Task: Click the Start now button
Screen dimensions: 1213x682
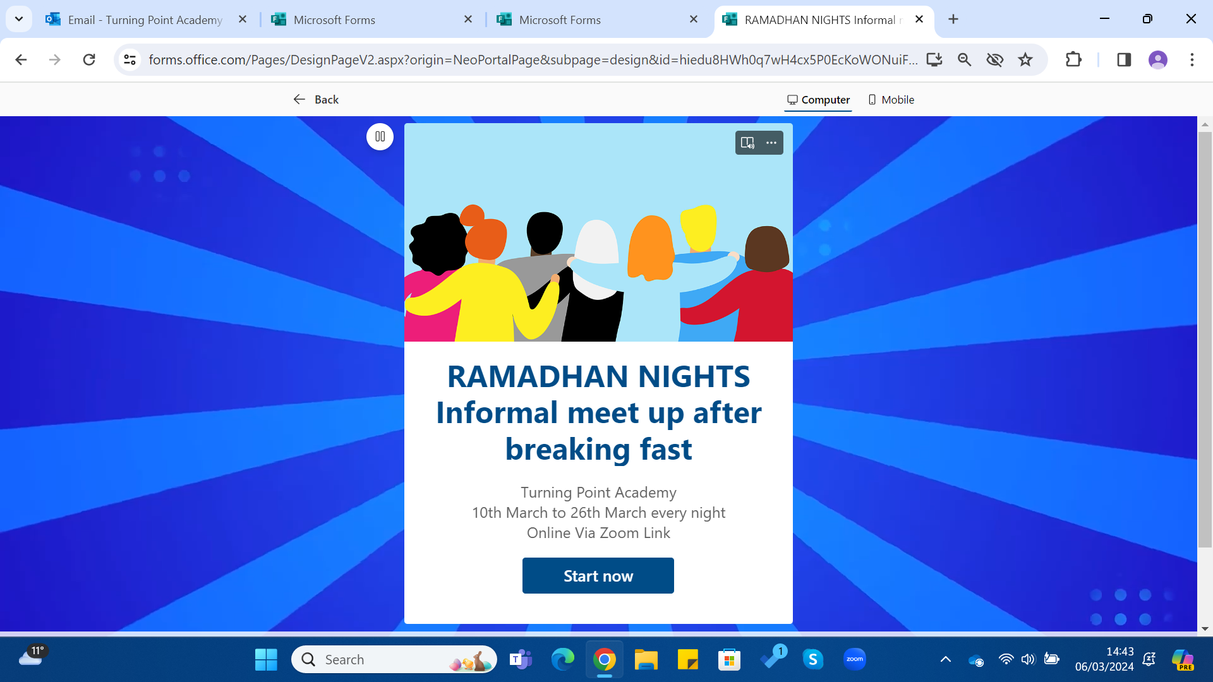Action: click(598, 575)
